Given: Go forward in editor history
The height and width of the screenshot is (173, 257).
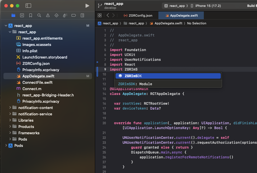Looking at the screenshot, I should click(x=114, y=15).
